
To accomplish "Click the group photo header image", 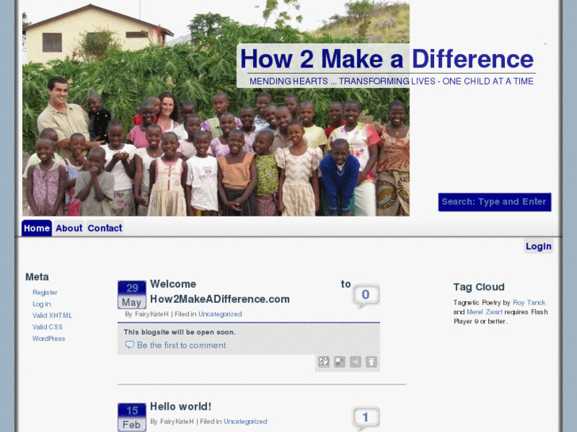I will 216,108.
